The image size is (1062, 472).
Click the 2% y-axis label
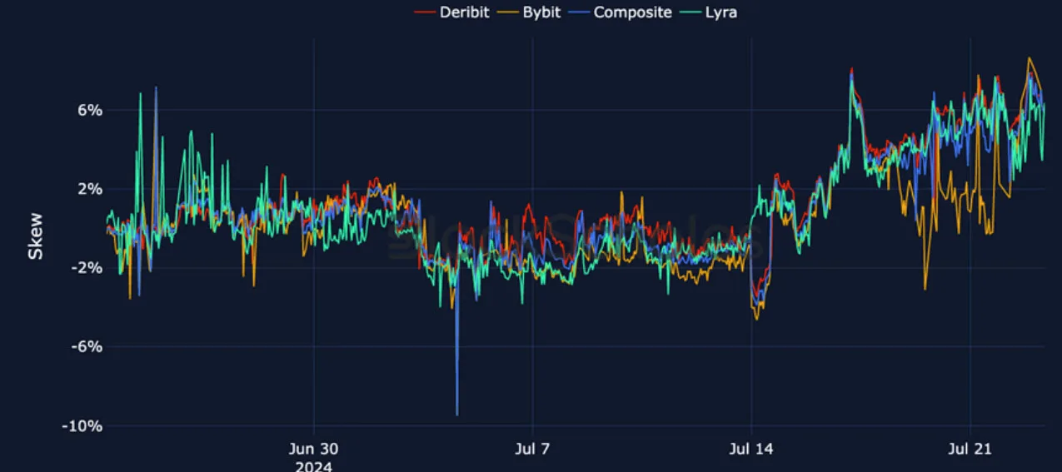92,189
